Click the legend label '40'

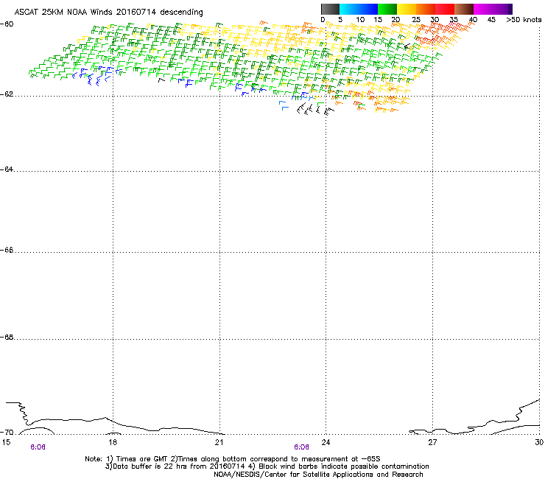pos(473,20)
